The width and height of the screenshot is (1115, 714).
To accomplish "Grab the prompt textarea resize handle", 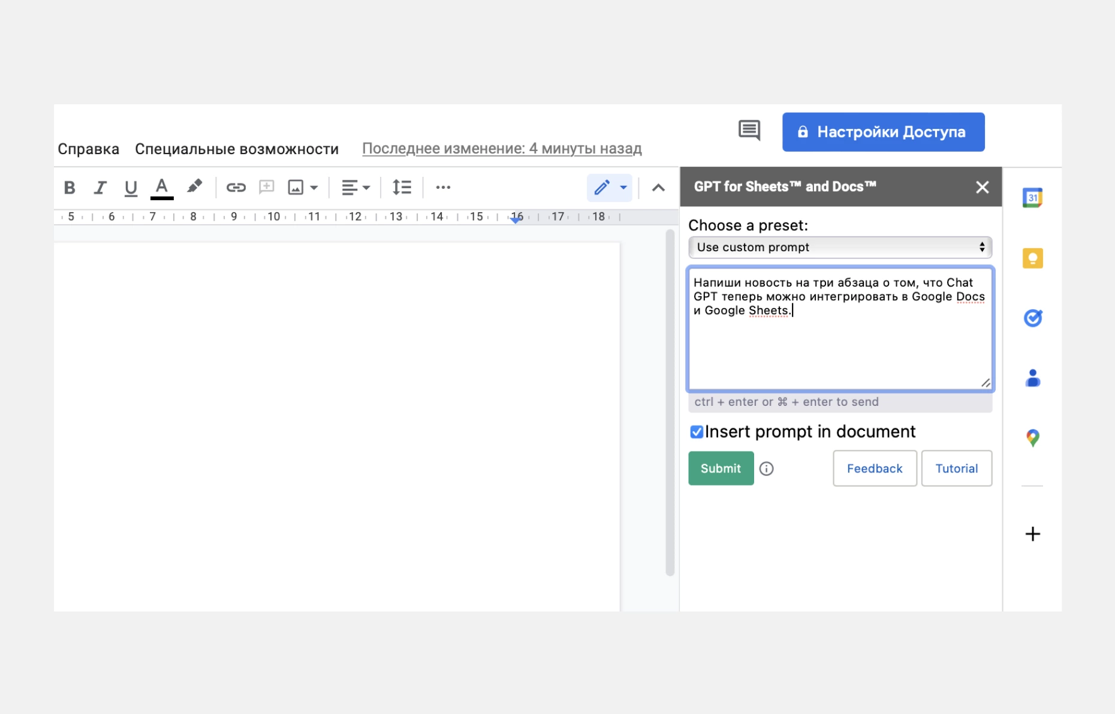I will tap(986, 383).
